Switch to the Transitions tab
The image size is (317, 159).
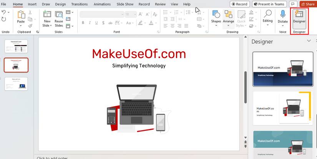click(x=80, y=4)
